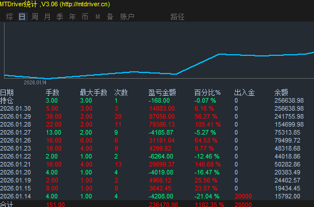Click profit value 79386.13
Screen dimensions: 314x207
click(162, 124)
